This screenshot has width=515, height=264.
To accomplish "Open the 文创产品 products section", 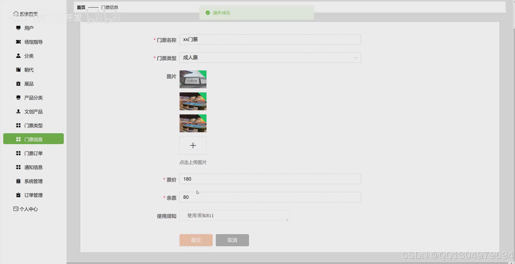I will (34, 112).
